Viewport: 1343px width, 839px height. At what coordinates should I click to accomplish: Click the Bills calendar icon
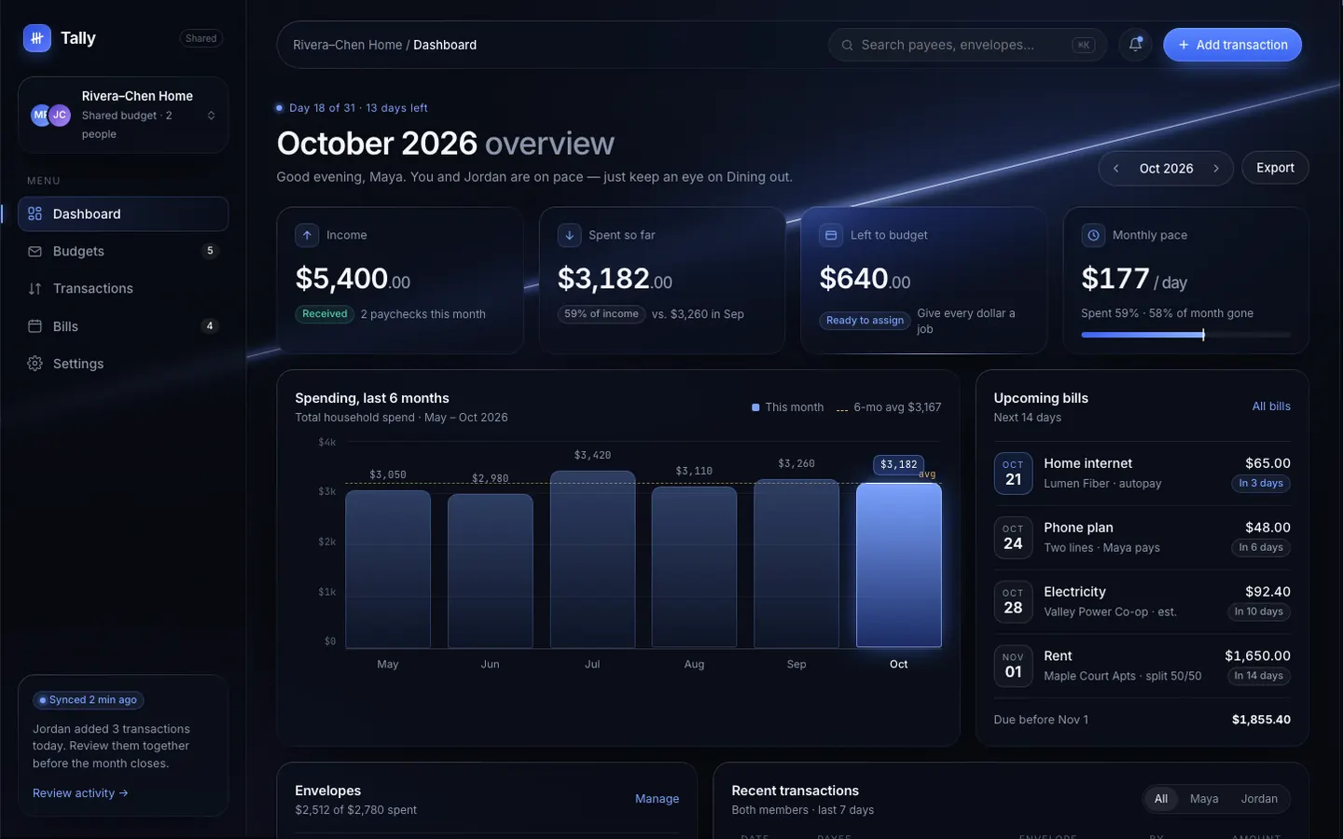[x=35, y=326]
